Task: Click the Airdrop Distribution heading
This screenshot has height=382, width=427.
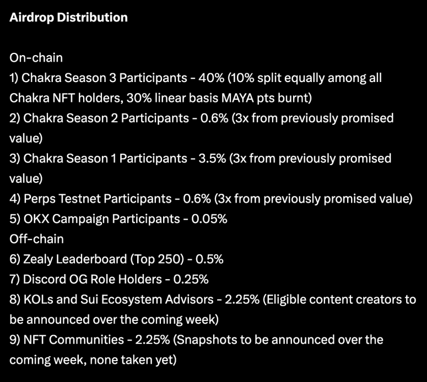Action: coord(68,18)
